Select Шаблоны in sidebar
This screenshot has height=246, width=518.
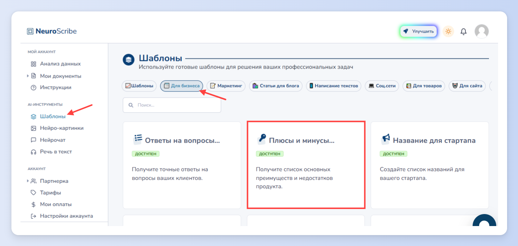(x=53, y=116)
